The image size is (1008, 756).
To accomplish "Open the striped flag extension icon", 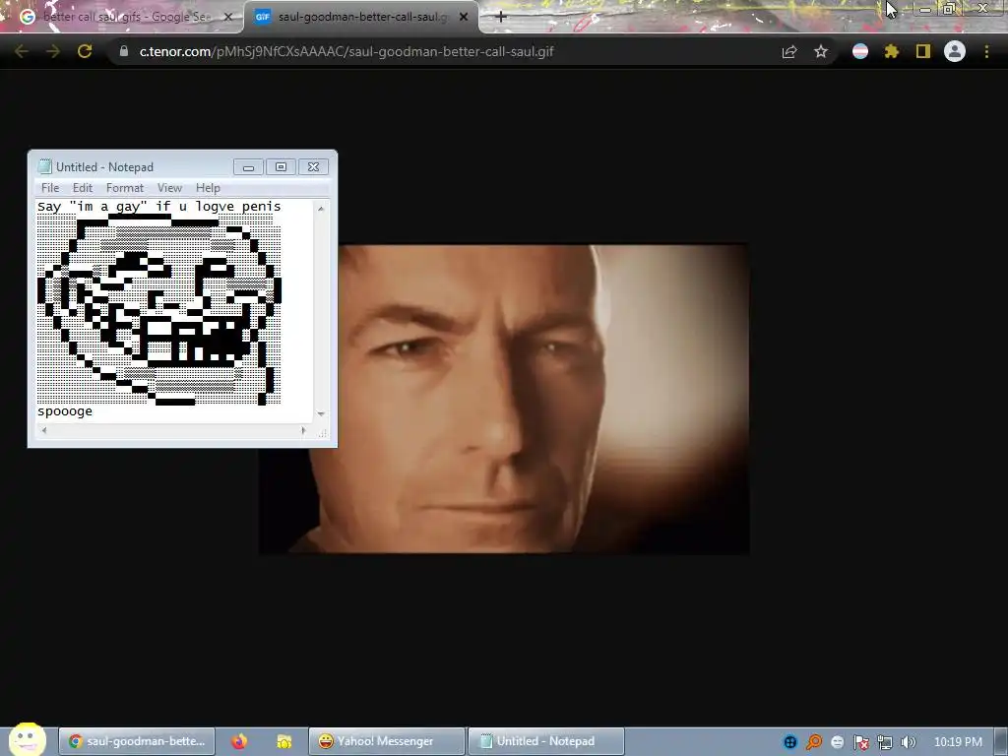I will pos(860,51).
